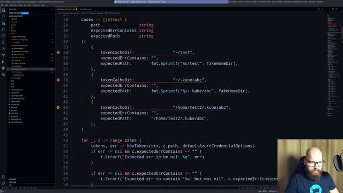The width and height of the screenshot is (343, 193).
Task: Open Explorer panel ellipsis menu
Action: (x=52, y=9)
